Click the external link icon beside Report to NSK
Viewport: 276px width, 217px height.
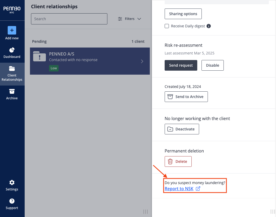point(198,189)
